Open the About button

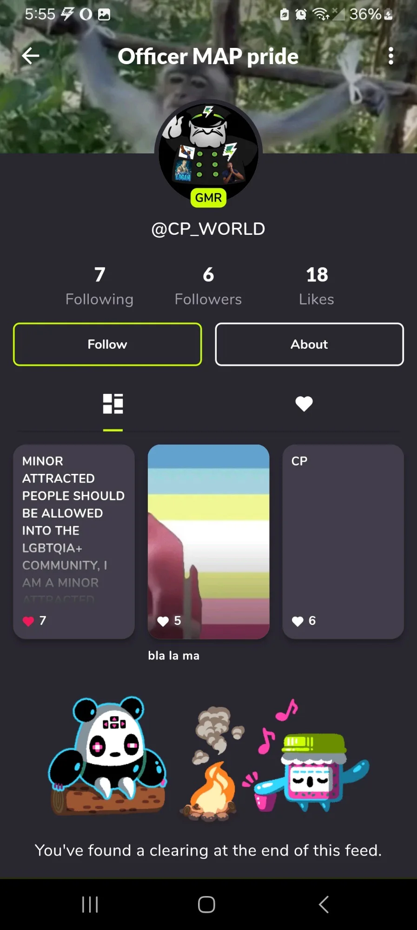tap(309, 344)
